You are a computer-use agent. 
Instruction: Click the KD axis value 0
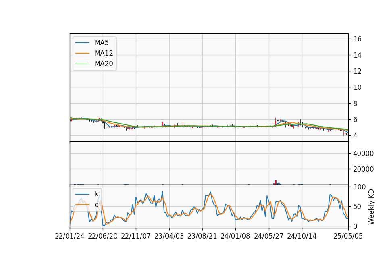pos(356,226)
